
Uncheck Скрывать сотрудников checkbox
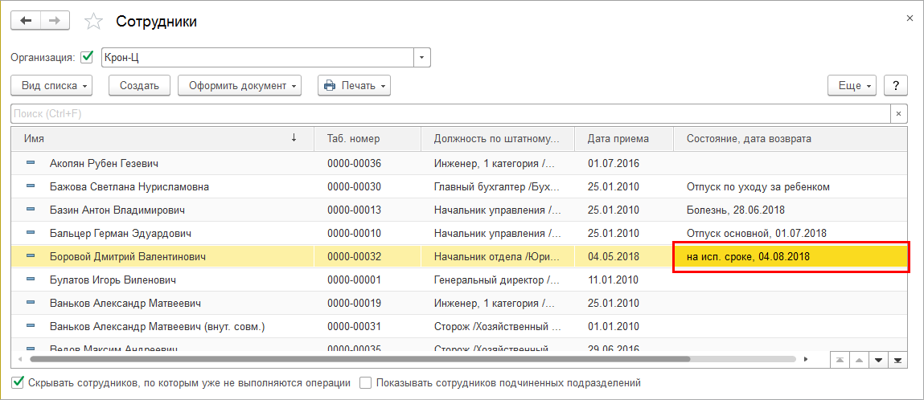[x=18, y=382]
